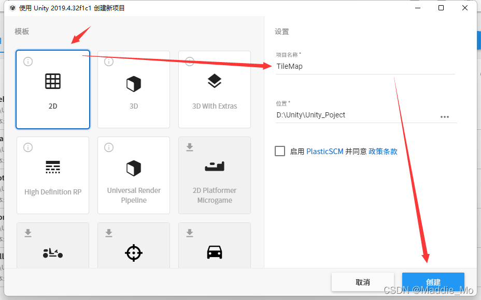481x300 pixels.
Task: Open info icon on 3D template
Action: pos(109,62)
